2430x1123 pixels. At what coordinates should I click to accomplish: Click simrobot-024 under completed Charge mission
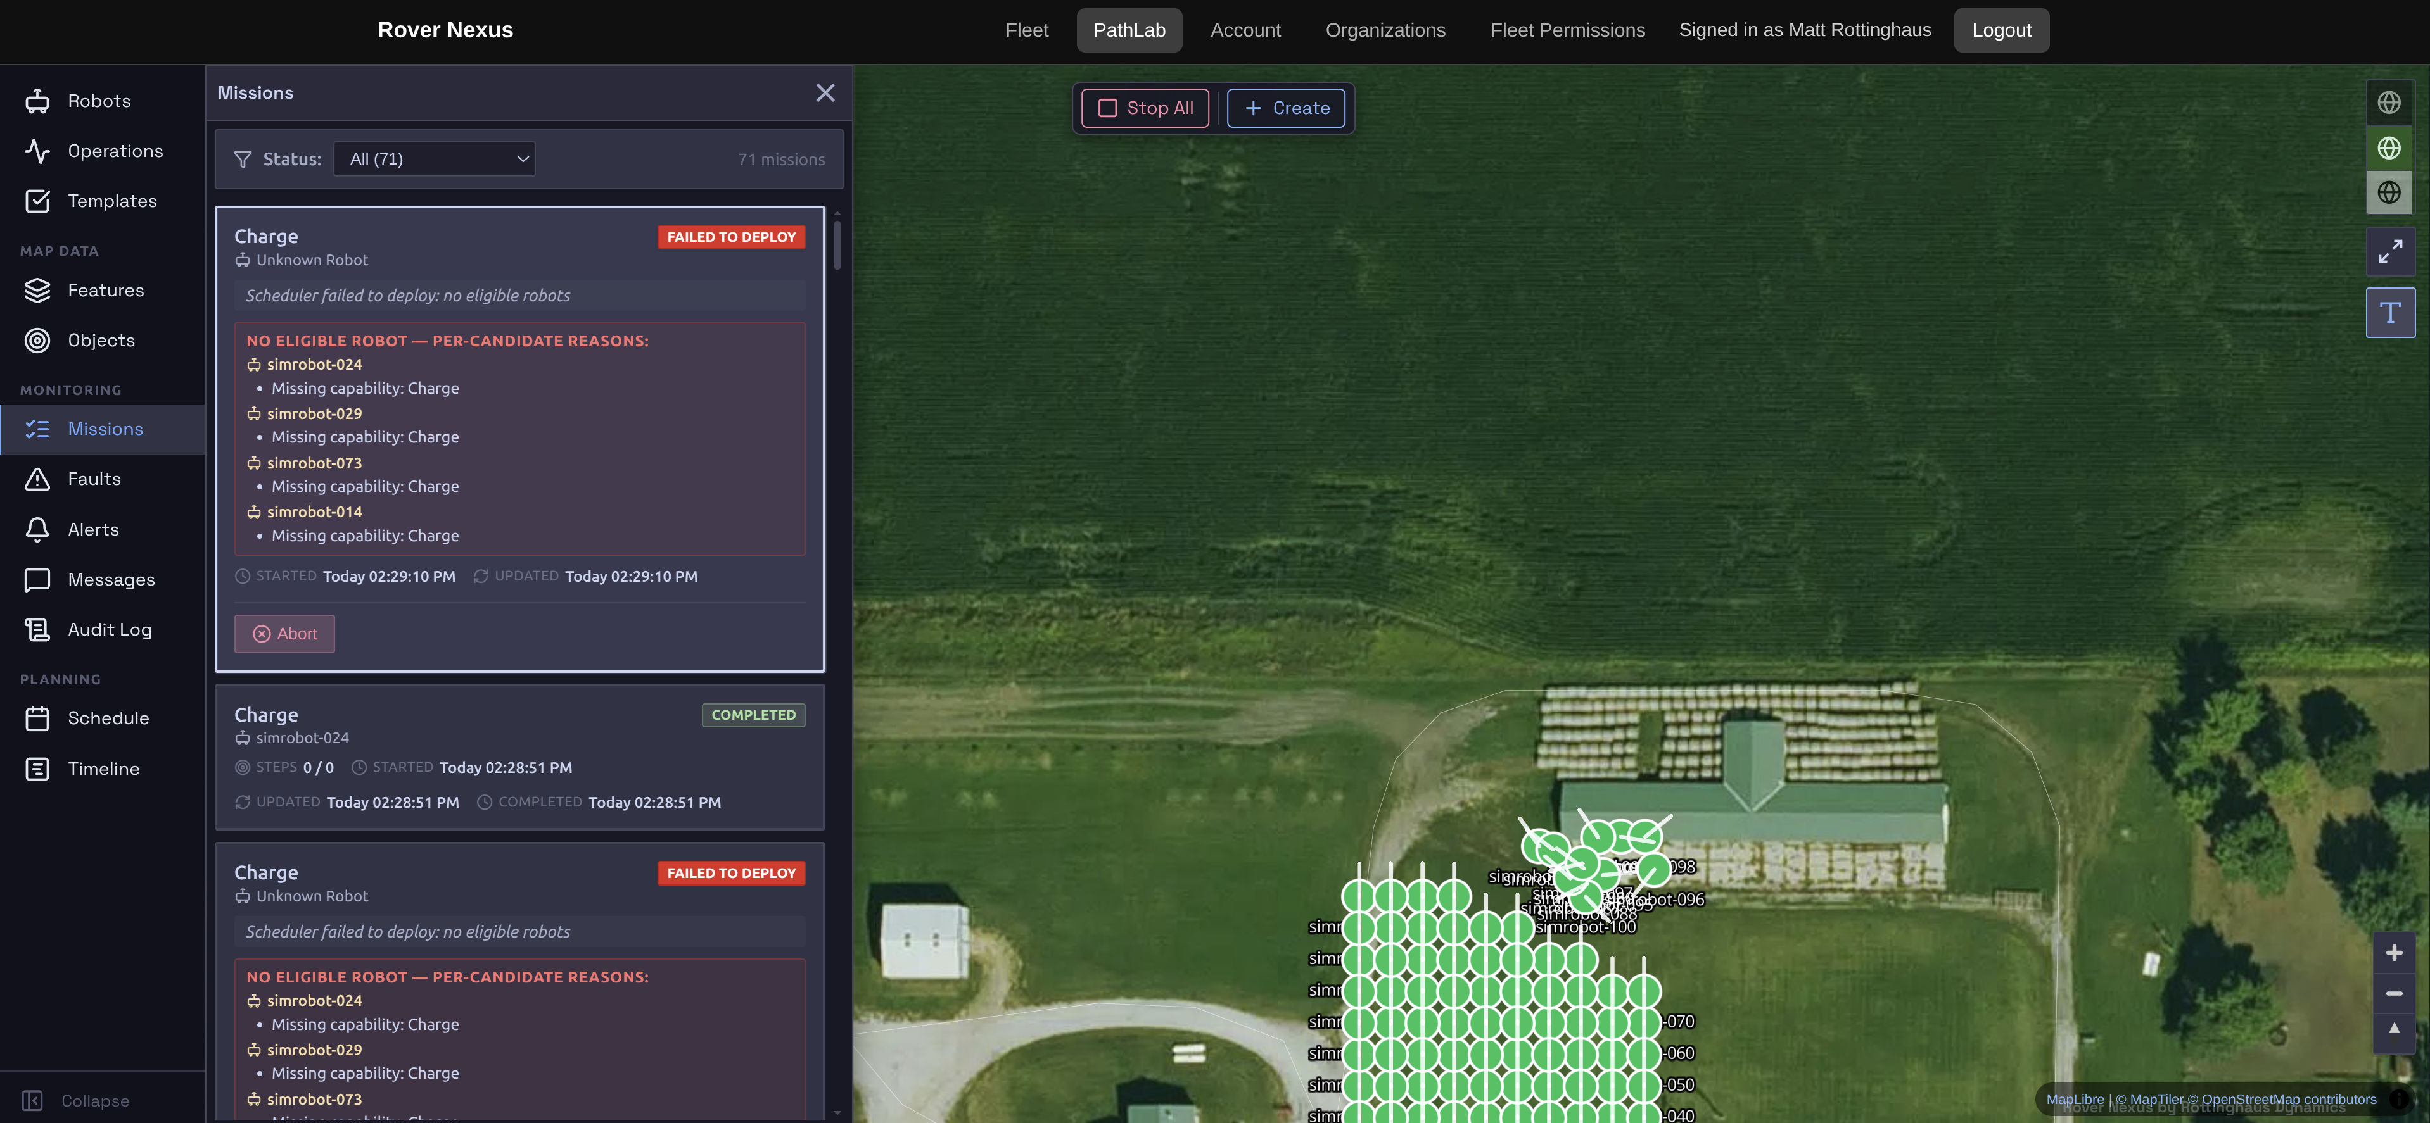click(302, 738)
